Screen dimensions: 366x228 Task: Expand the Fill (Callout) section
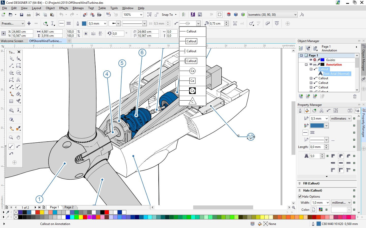pos(299,183)
